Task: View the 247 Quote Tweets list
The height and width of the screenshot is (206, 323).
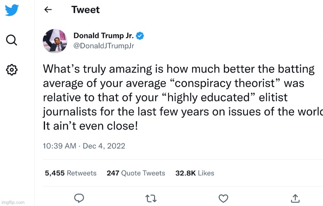Action: click(136, 173)
